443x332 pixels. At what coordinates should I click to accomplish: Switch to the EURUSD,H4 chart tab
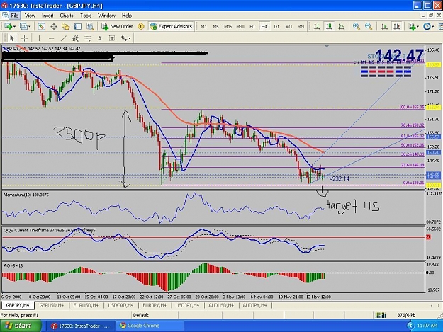[86, 305]
